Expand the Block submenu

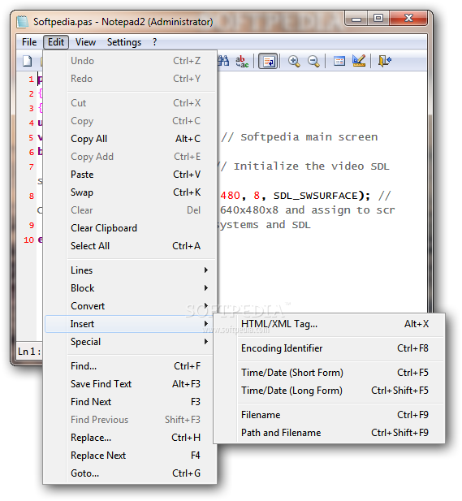[131, 288]
